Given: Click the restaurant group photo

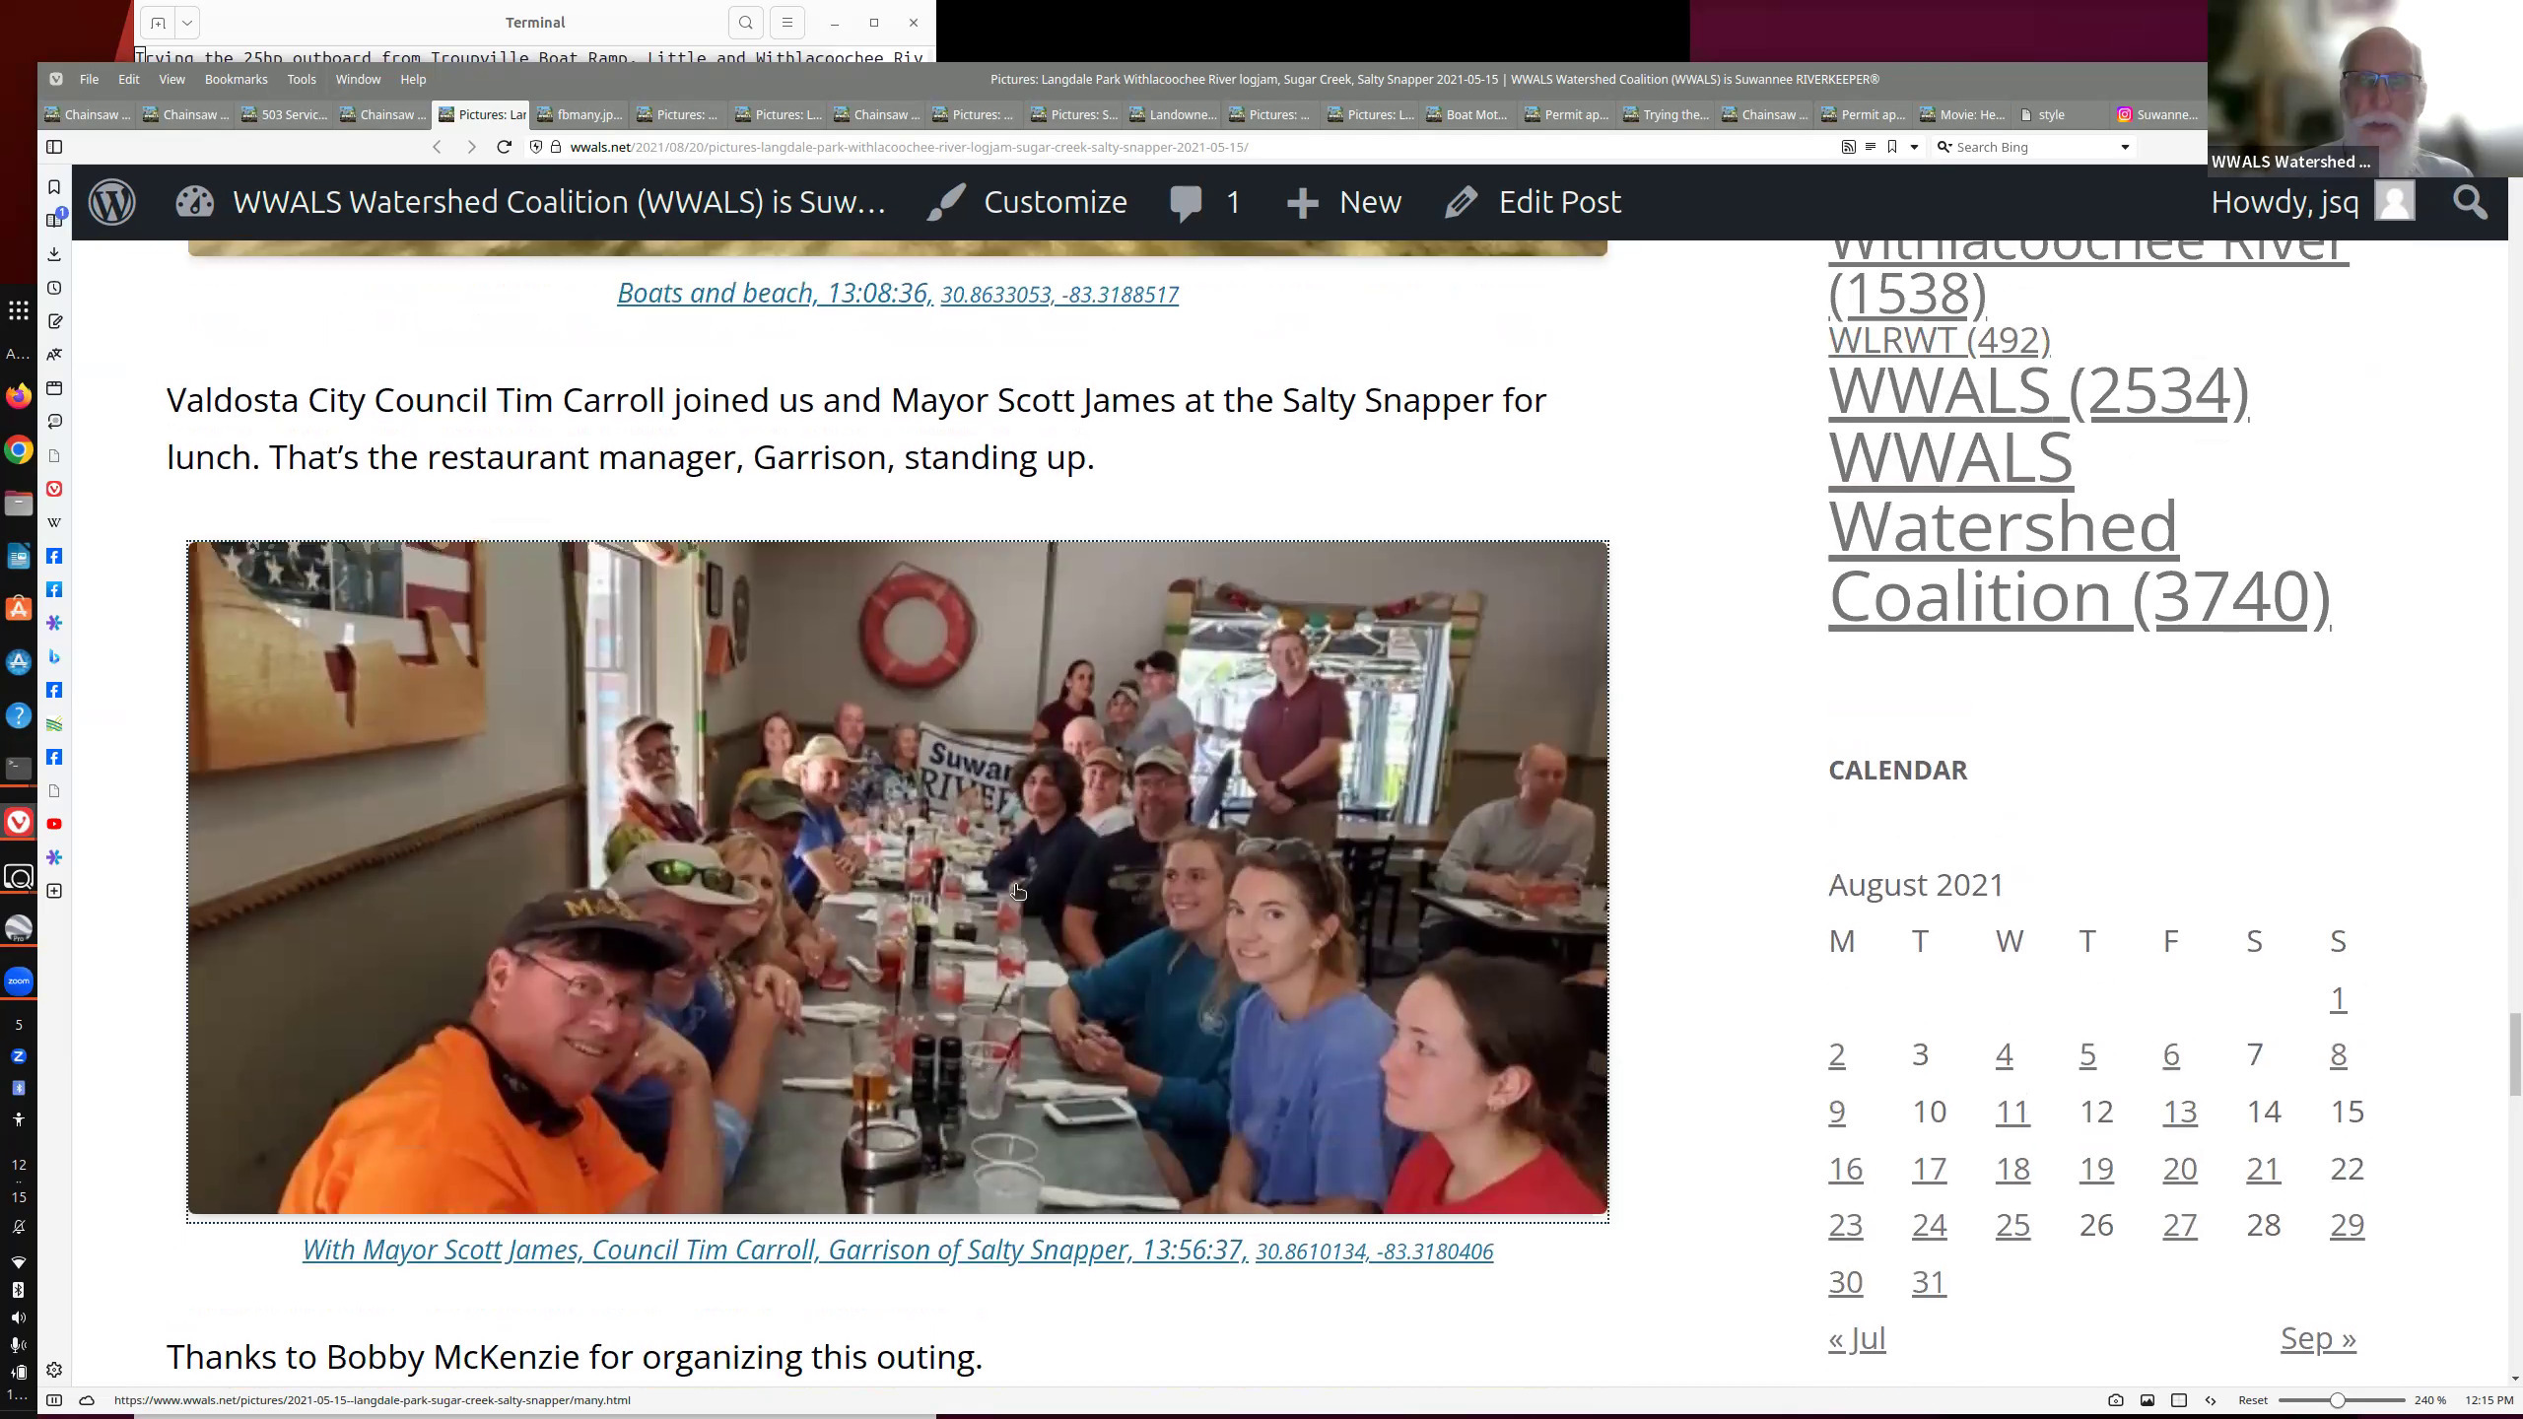Looking at the screenshot, I should (897, 877).
